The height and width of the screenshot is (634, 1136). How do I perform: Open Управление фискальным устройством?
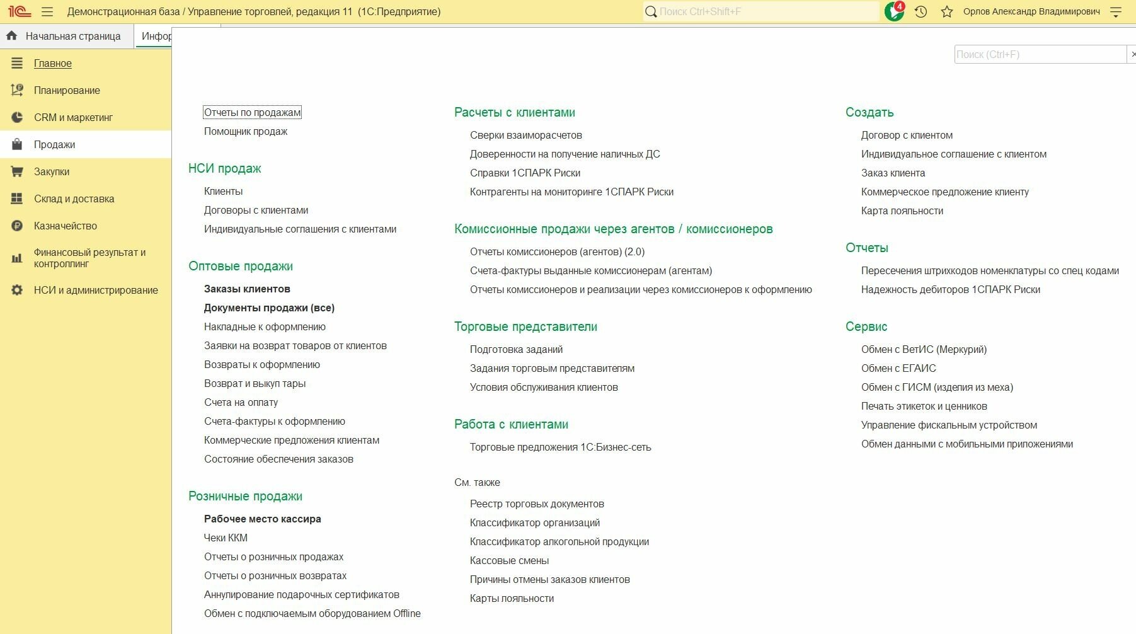(949, 425)
